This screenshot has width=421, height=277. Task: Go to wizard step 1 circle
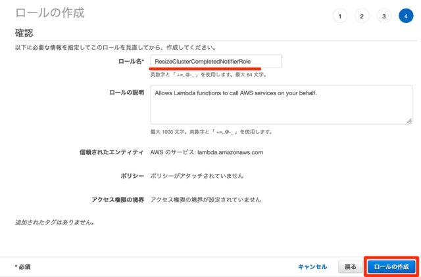click(340, 16)
